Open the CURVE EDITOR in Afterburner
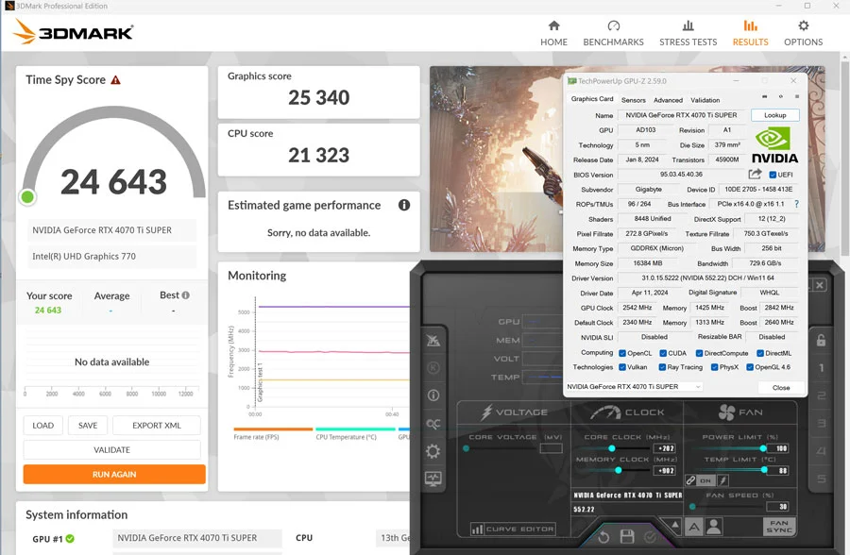This screenshot has height=555, width=850. 512,529
